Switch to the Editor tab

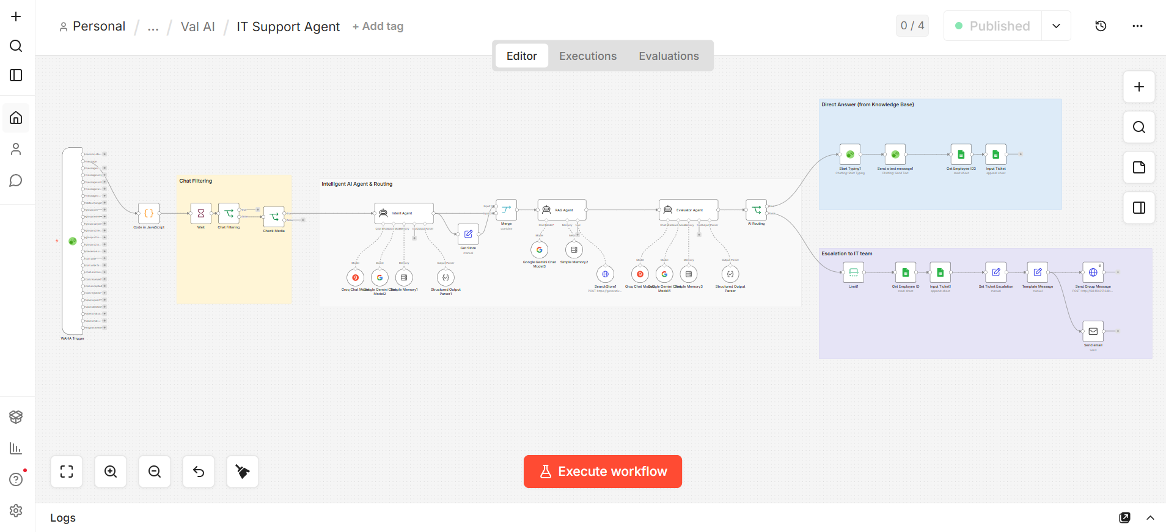[521, 56]
